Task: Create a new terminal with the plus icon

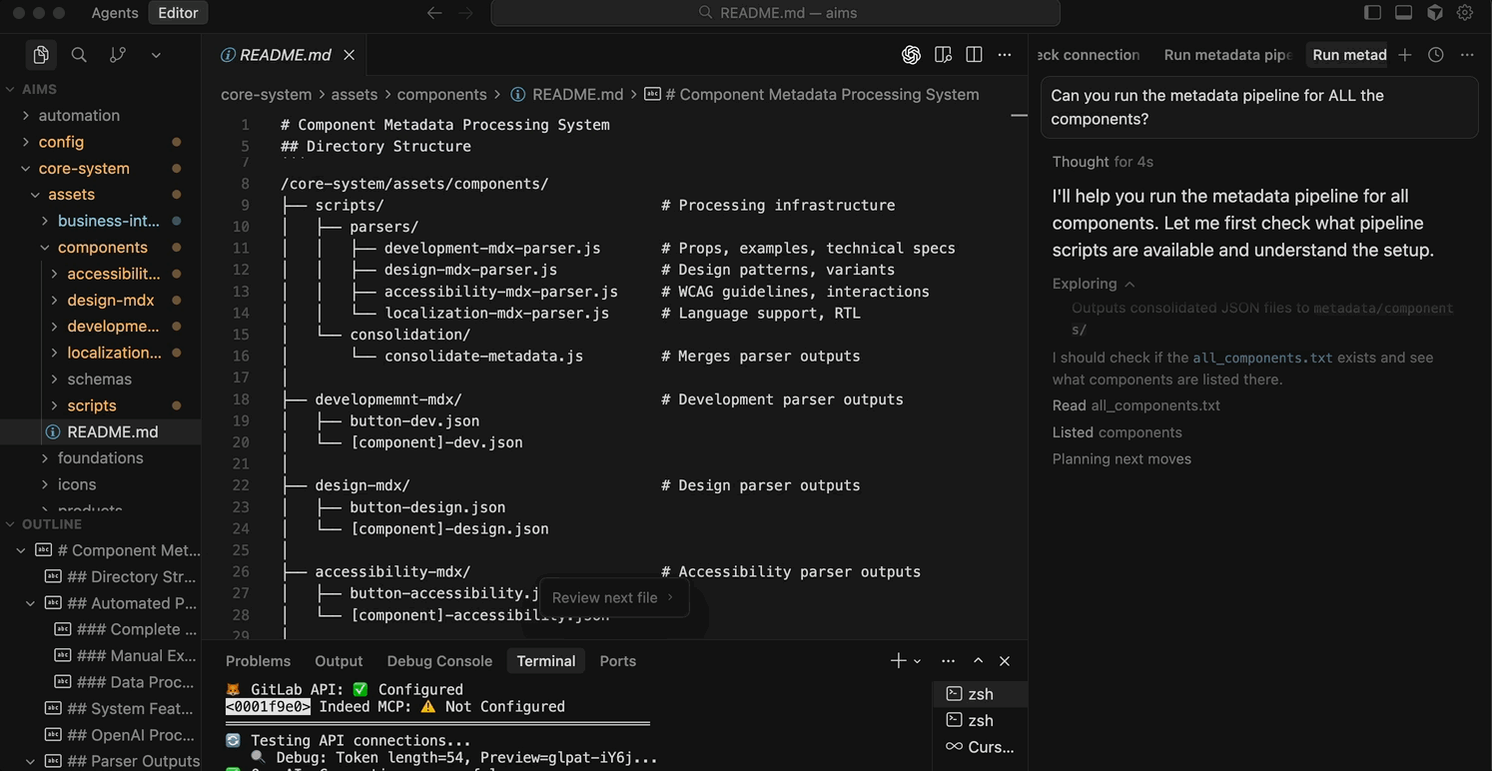Action: click(898, 660)
